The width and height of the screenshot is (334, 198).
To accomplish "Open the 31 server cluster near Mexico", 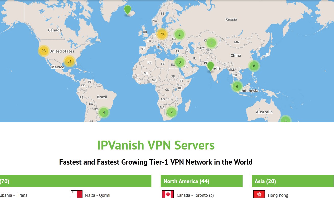I will coord(69,61).
